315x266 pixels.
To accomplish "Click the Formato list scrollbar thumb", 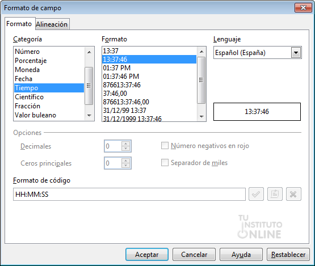I will 201,80.
